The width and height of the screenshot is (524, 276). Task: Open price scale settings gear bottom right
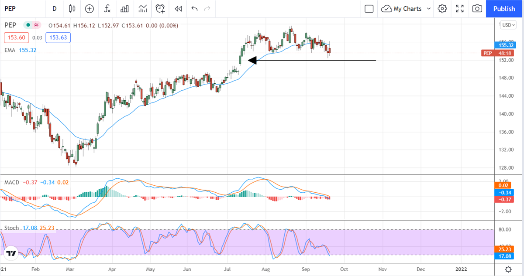coord(508,269)
